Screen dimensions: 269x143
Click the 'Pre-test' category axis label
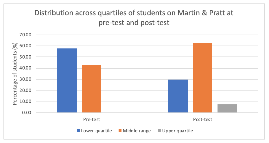tap(91, 119)
